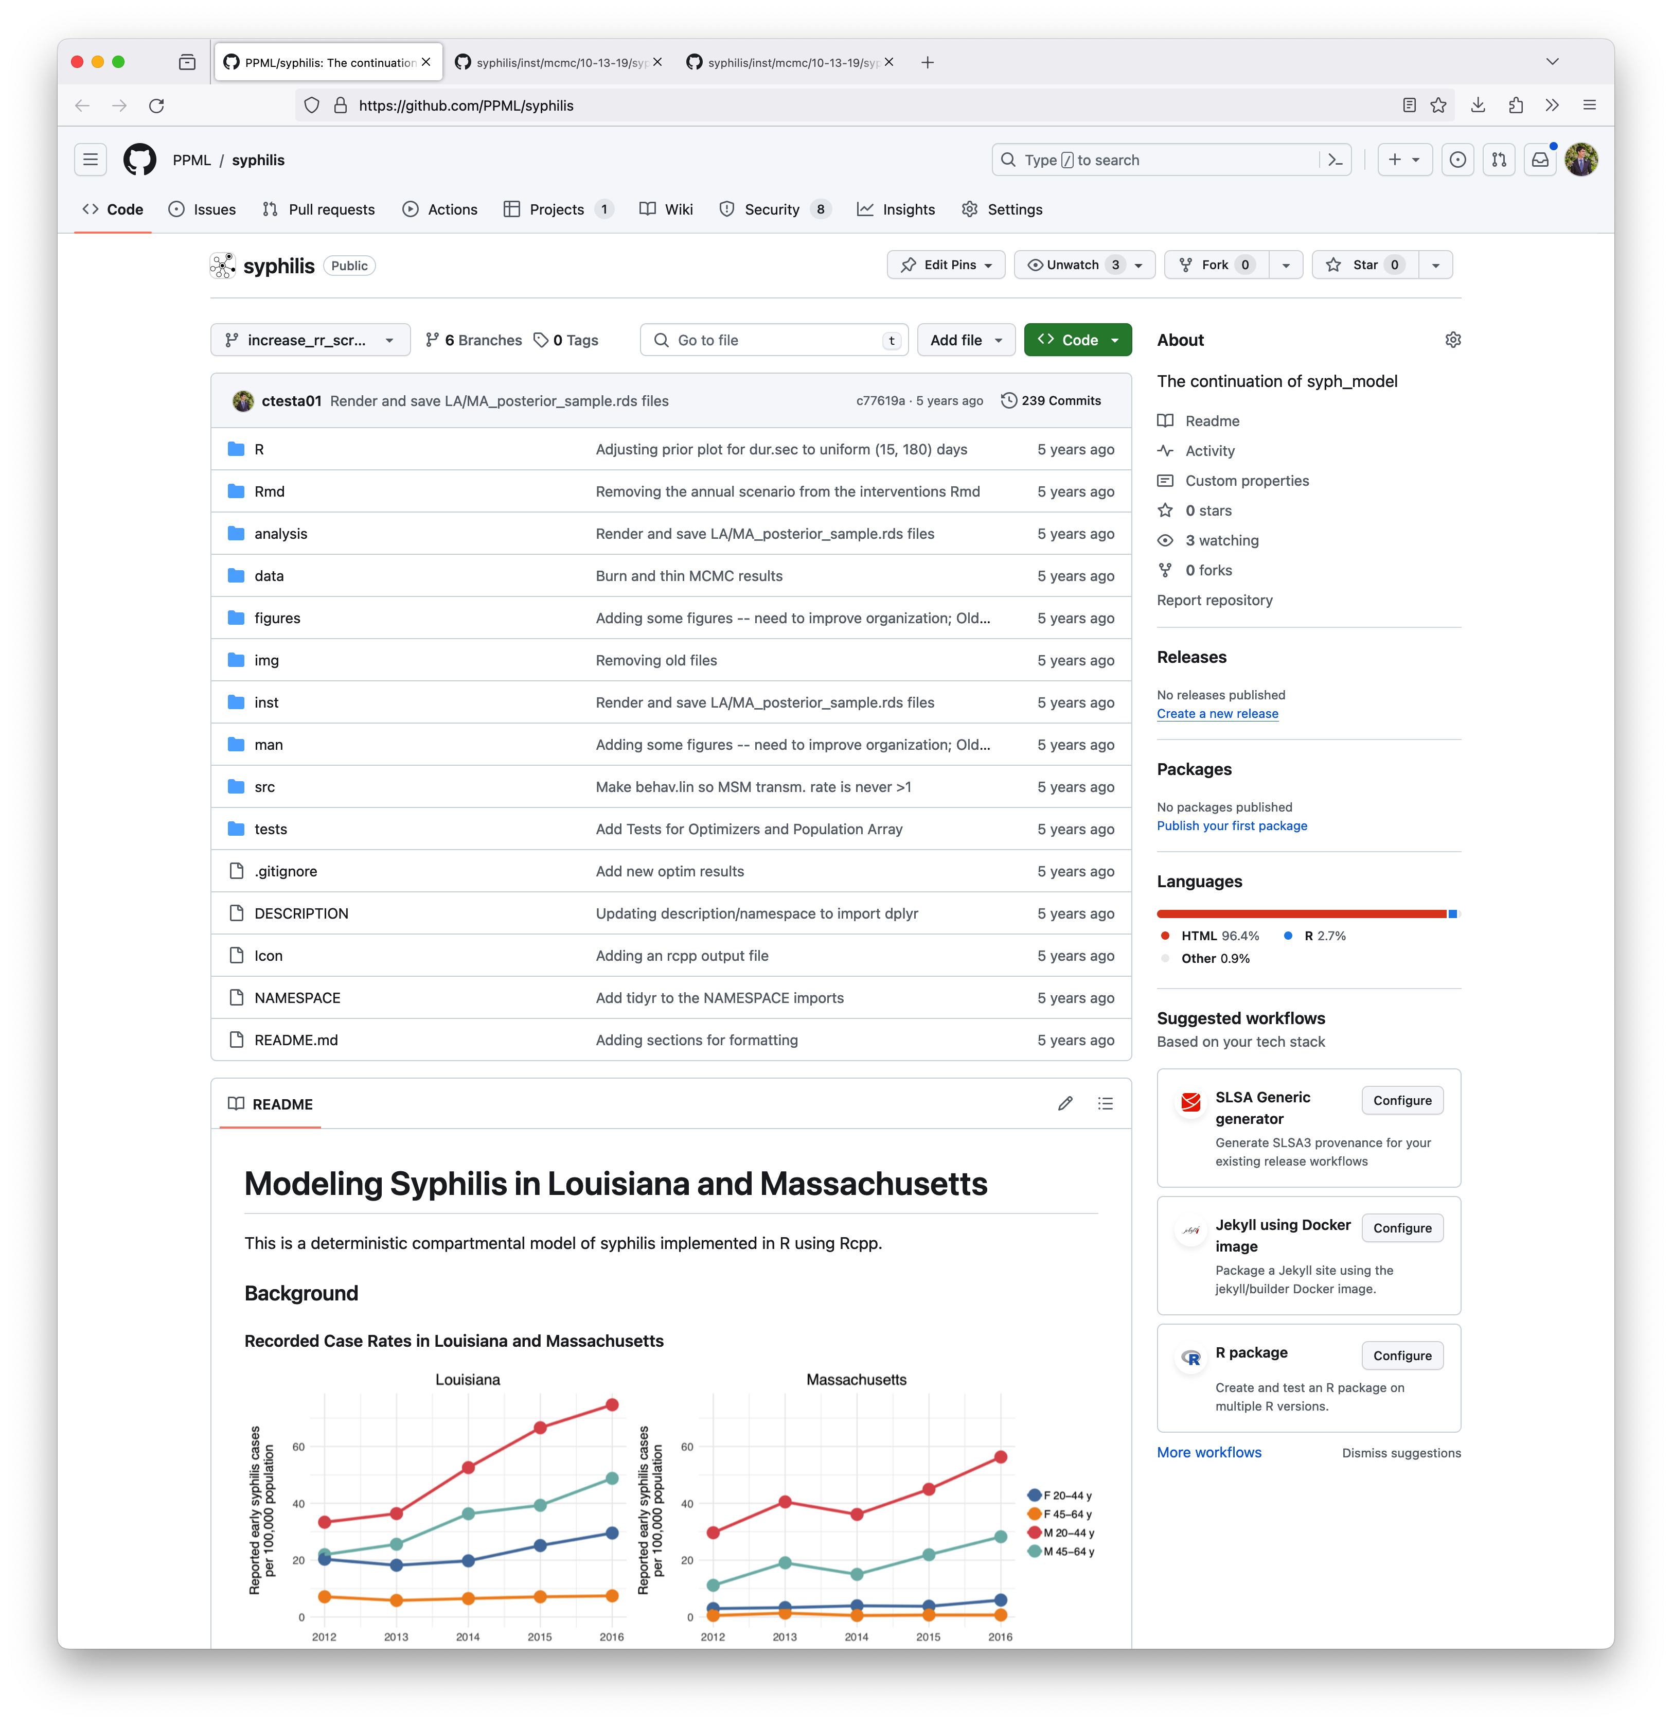Bookmark this page with the star icon
The height and width of the screenshot is (1725, 1672).
(1438, 105)
